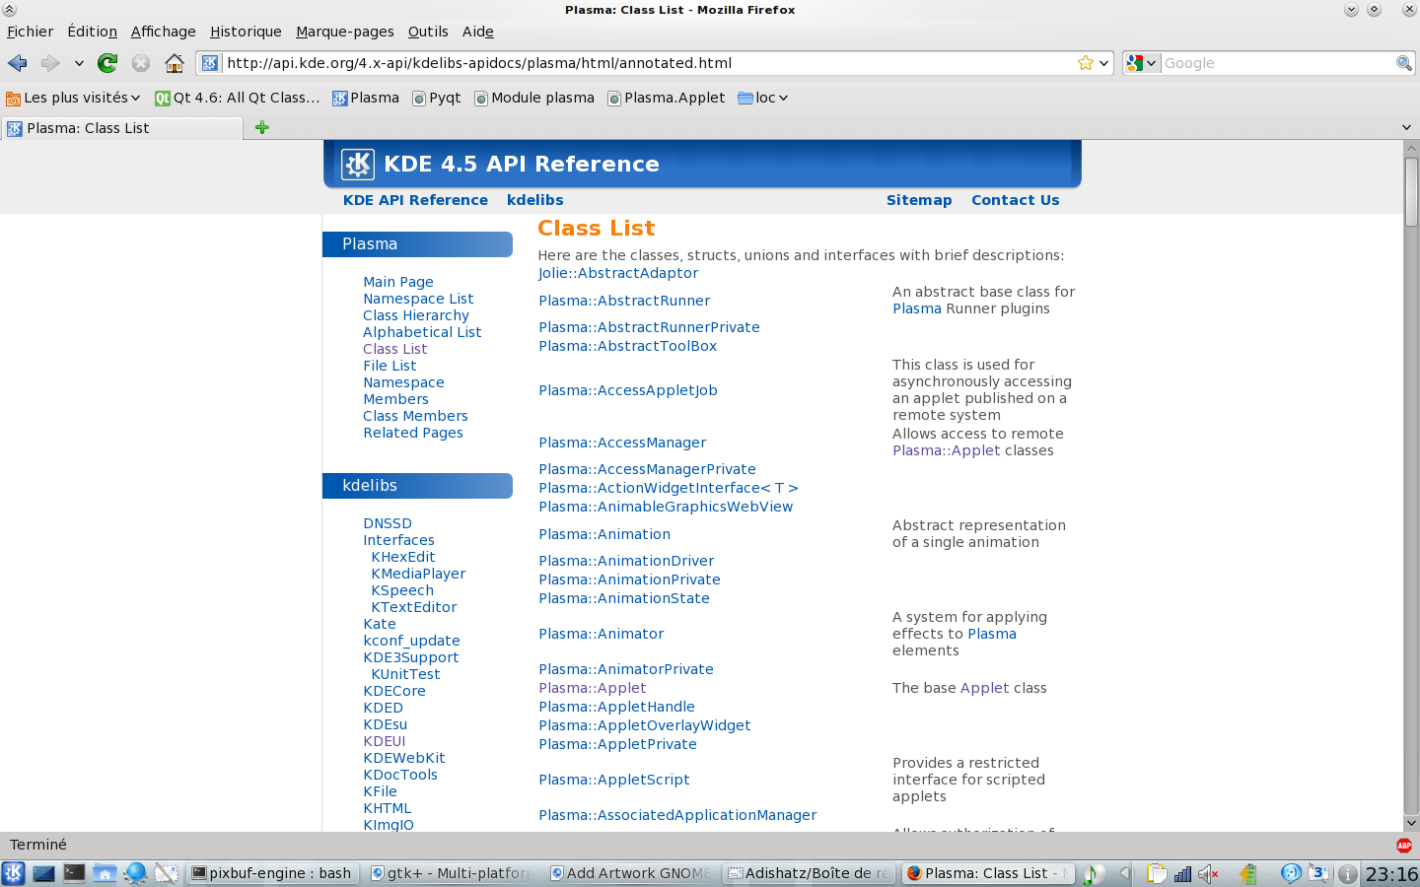This screenshot has height=887, width=1420.
Task: Click the scrollbar down arrow
Action: tap(1411, 823)
